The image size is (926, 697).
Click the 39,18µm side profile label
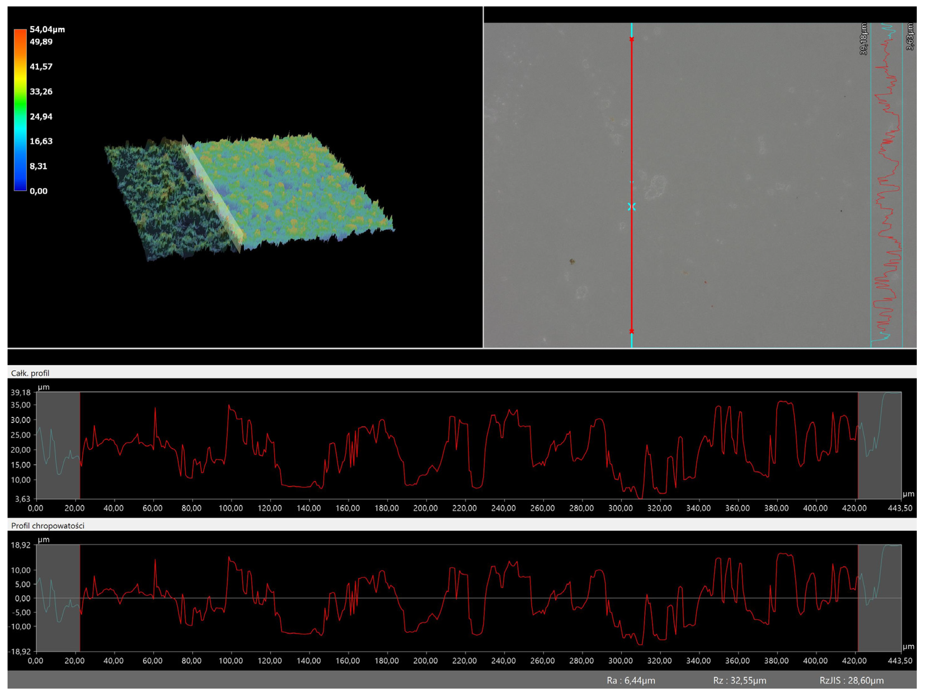click(864, 39)
